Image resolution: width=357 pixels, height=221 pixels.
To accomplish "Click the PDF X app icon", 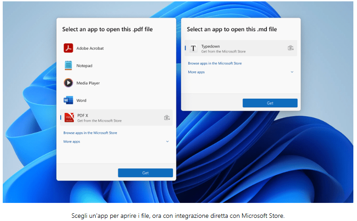I will [69, 118].
